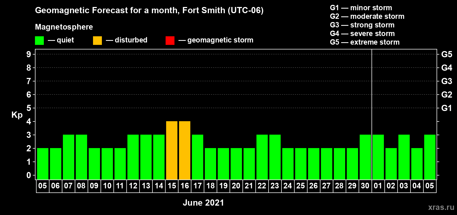Open the xras.ru watermark link

pyautogui.click(x=441, y=207)
